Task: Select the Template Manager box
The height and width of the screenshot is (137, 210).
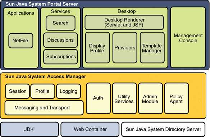Action: (x=152, y=48)
